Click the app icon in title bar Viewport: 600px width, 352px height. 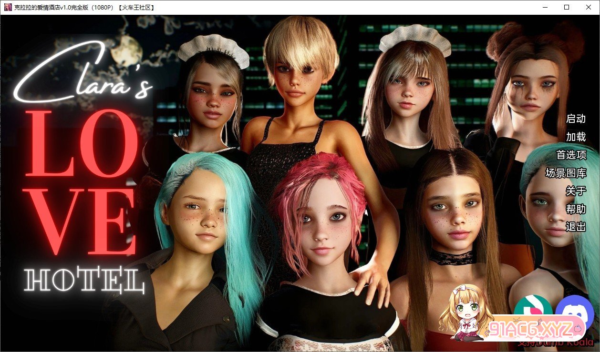7,7
